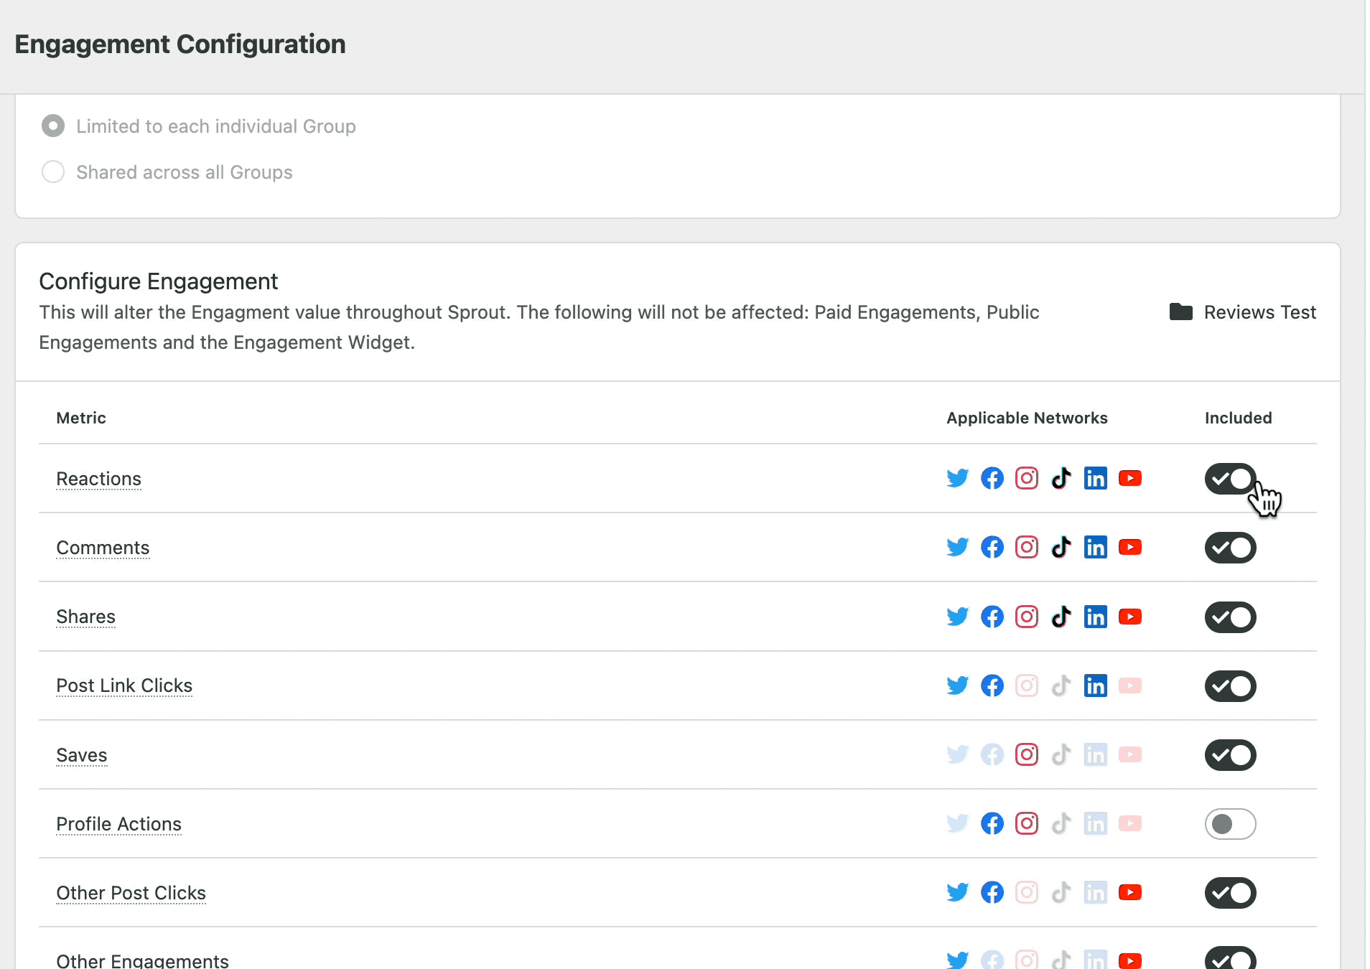Click the YouTube icon in Reactions row
1370x969 pixels.
(x=1130, y=478)
